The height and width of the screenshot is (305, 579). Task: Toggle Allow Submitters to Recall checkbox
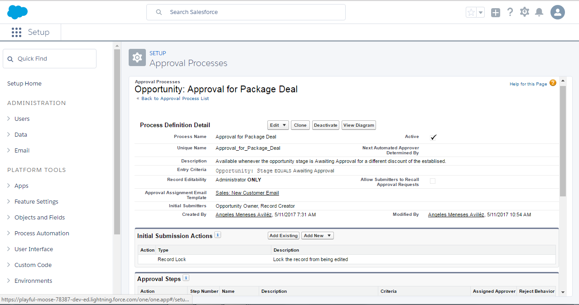(433, 181)
